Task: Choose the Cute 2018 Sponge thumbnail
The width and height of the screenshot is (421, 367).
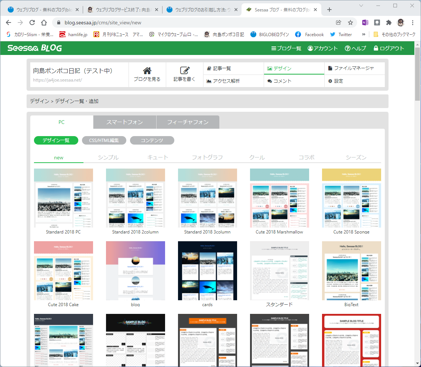Action: click(351, 198)
